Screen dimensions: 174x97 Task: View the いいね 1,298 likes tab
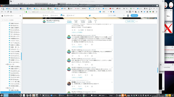(x=90, y=22)
